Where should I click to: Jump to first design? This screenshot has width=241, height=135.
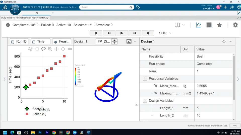click(96, 33)
